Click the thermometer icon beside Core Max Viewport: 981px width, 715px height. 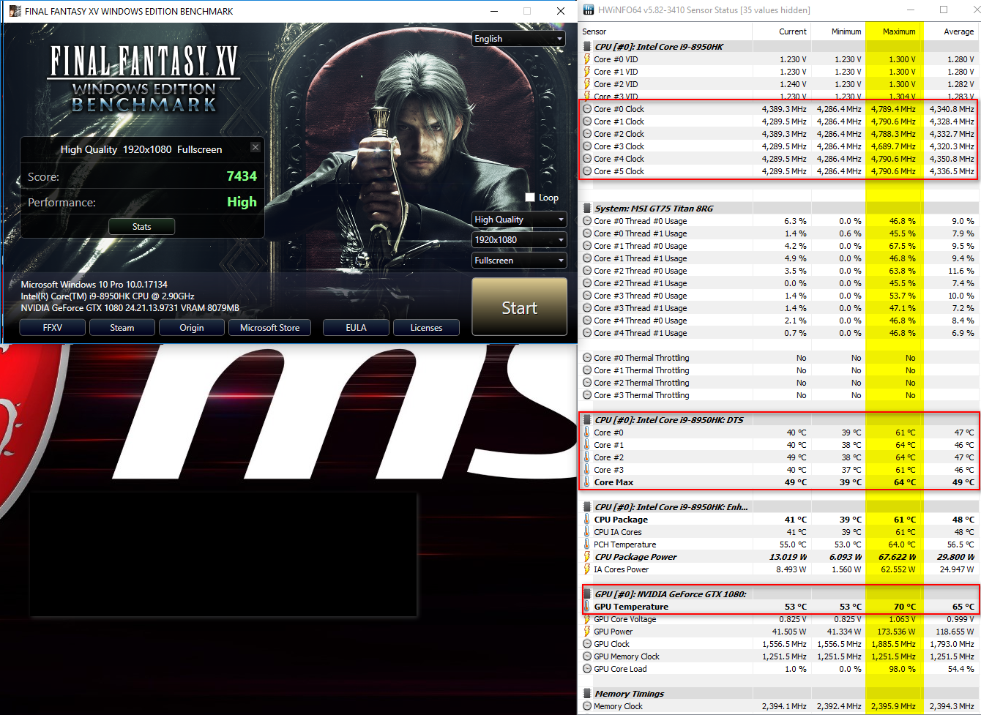click(x=587, y=482)
